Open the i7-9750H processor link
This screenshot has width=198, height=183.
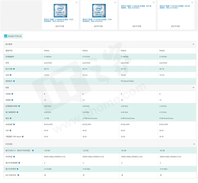97,20
